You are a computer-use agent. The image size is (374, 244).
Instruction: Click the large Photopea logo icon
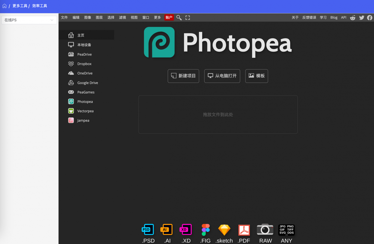tap(159, 42)
